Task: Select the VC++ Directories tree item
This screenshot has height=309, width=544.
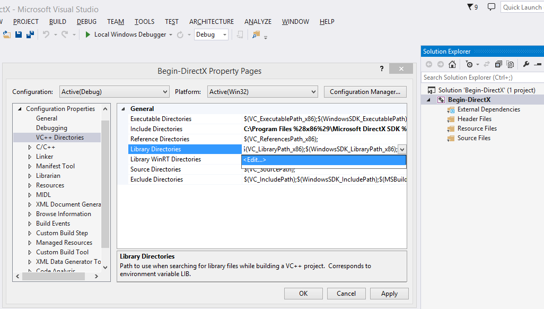Action: (x=60, y=138)
